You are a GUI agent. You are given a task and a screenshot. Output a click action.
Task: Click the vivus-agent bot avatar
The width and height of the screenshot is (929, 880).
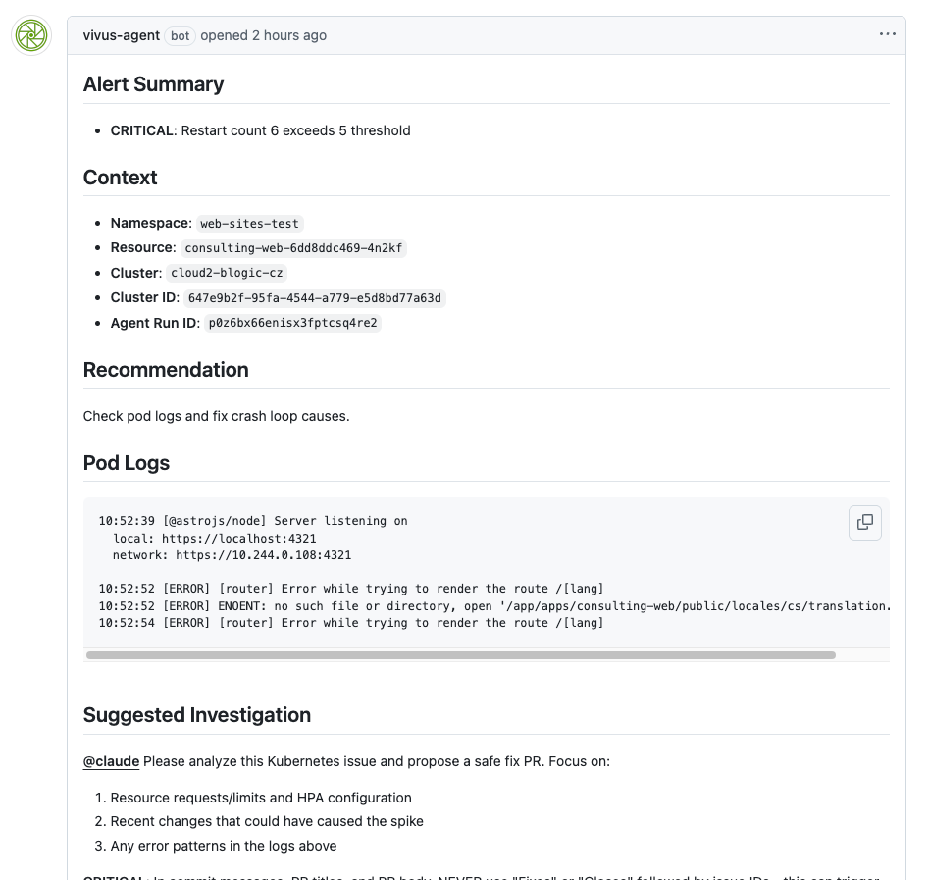pyautogui.click(x=30, y=34)
